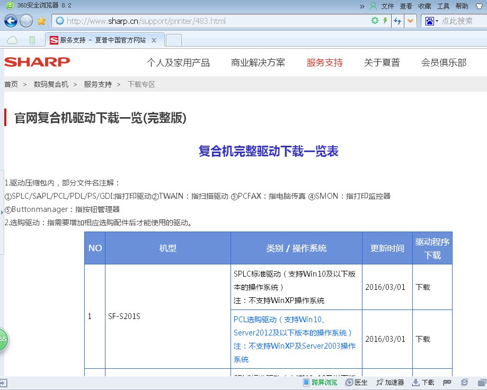Click 下载 for PCL选购驱动 row
The height and width of the screenshot is (390, 487).
tap(423, 339)
